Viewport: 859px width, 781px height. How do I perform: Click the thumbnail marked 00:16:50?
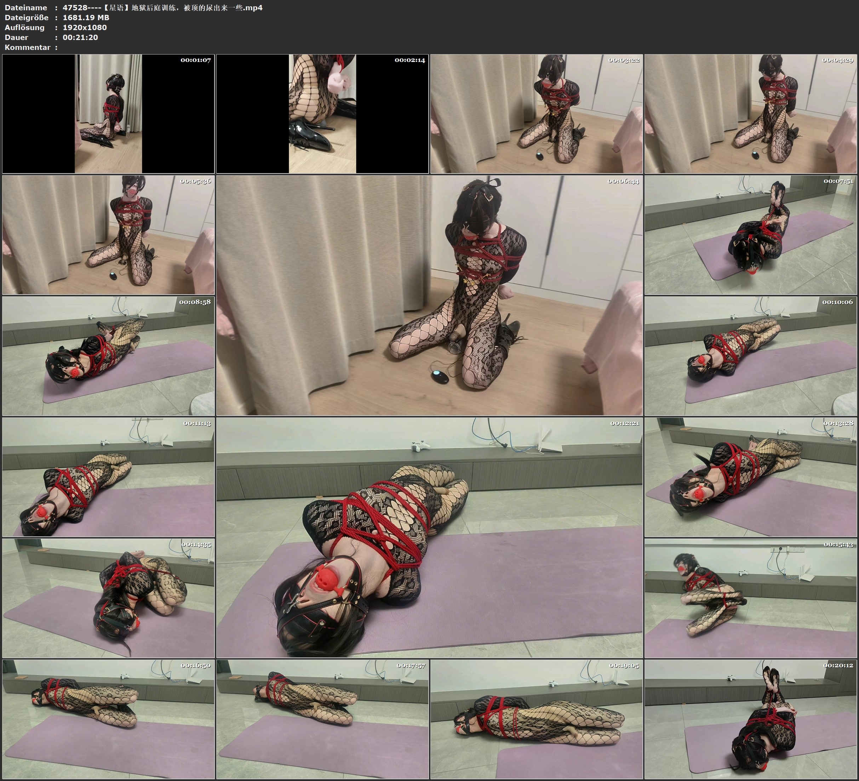tap(108, 719)
